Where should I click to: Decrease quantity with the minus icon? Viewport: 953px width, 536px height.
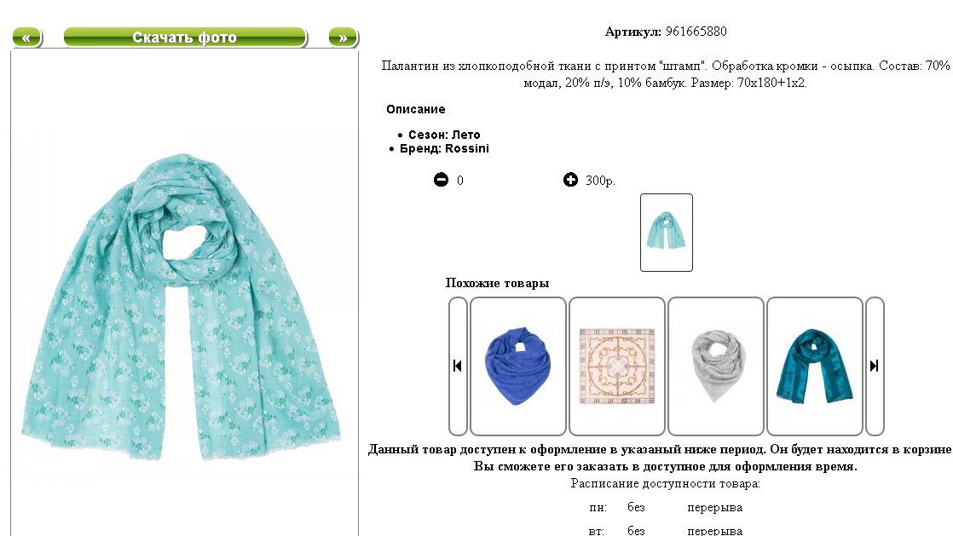[441, 179]
